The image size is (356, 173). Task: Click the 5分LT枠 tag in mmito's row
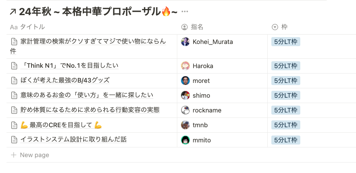(286, 140)
